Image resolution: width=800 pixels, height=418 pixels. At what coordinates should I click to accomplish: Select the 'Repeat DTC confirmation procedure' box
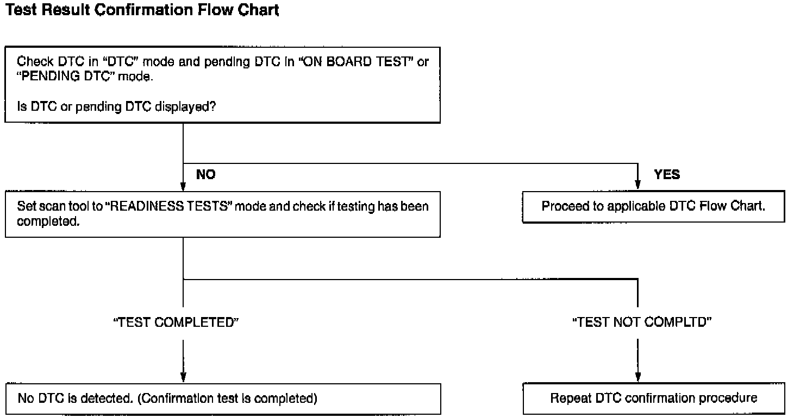pyautogui.click(x=653, y=398)
